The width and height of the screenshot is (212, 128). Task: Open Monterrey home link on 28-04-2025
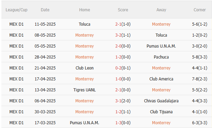[84, 57]
